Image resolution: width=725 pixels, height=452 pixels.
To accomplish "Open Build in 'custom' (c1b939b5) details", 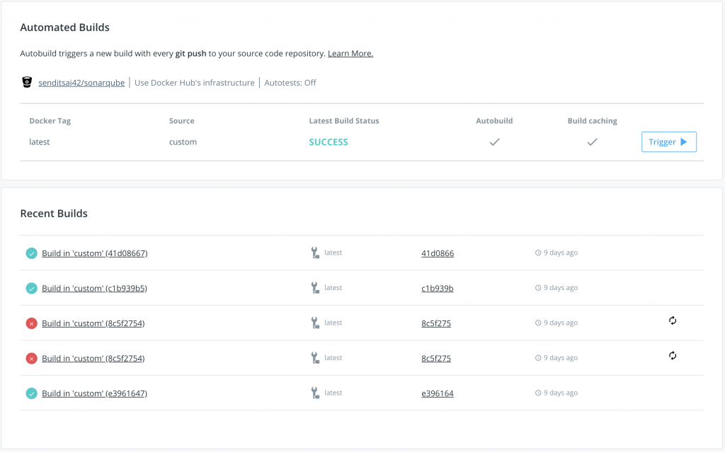I will coord(94,289).
